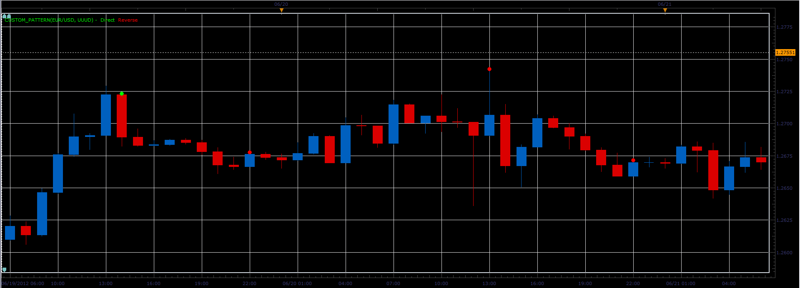Screen dimensions: 800x288
Task: Click the 1.2625 price axis label
Action: pyautogui.click(x=784, y=220)
